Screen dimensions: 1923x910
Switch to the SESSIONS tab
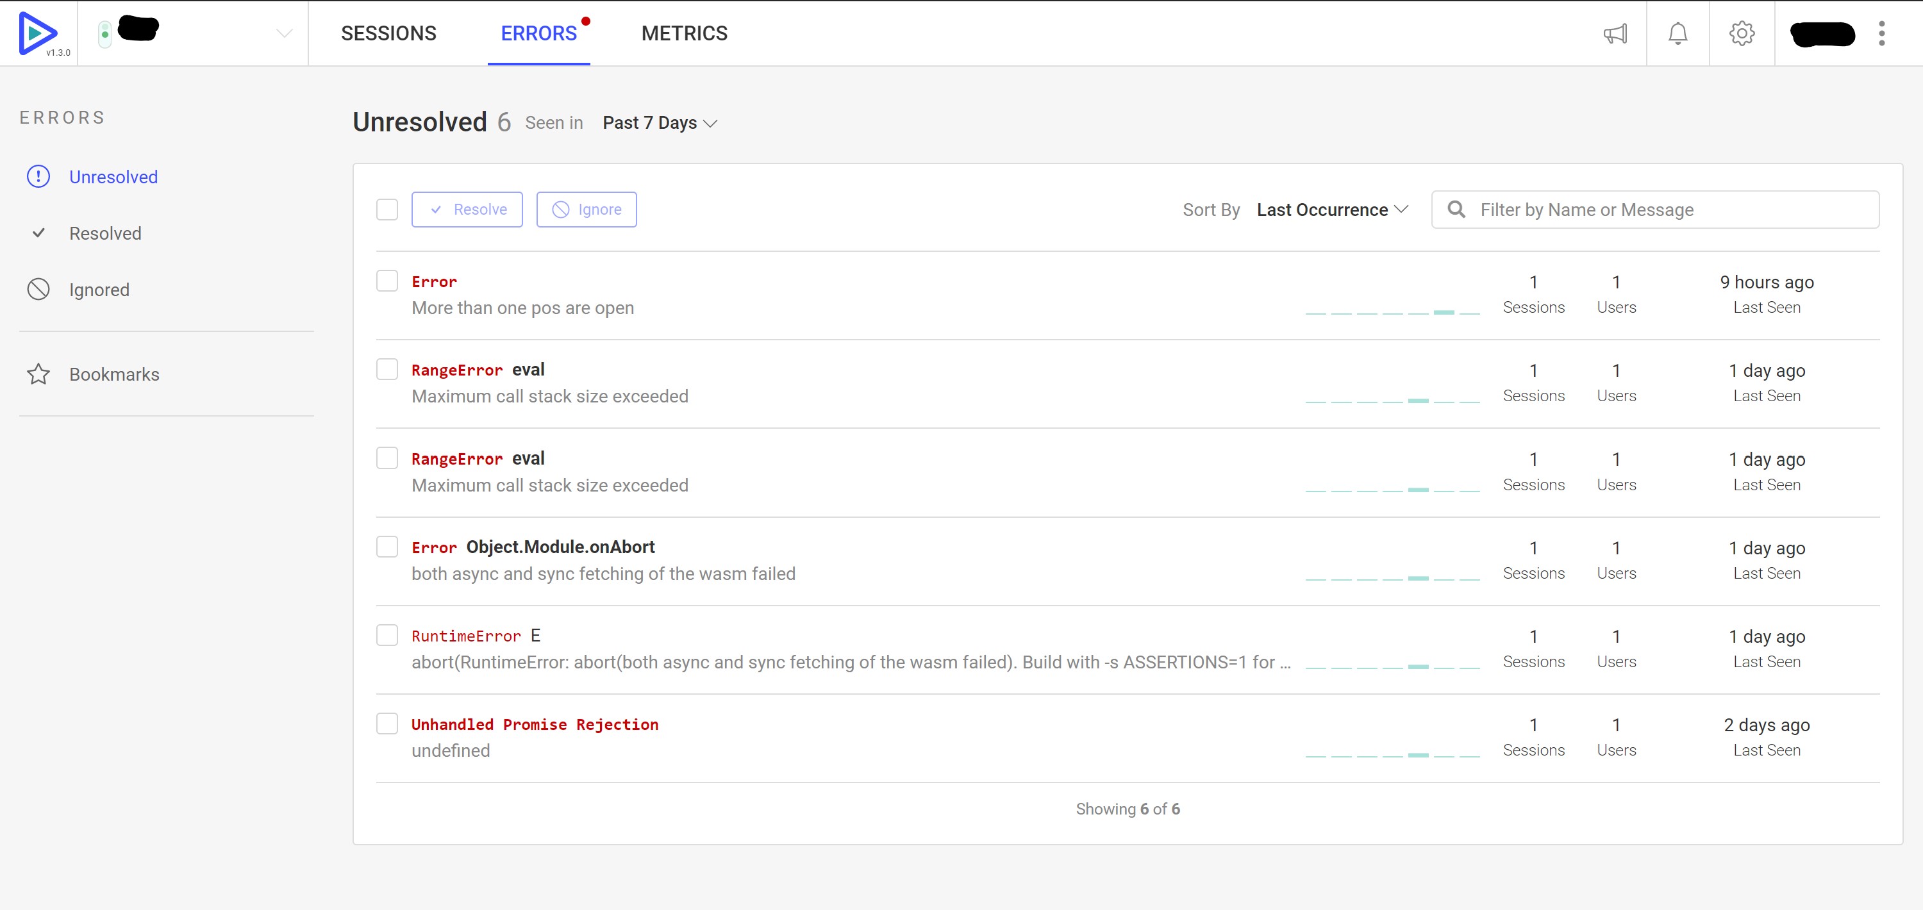click(x=388, y=33)
